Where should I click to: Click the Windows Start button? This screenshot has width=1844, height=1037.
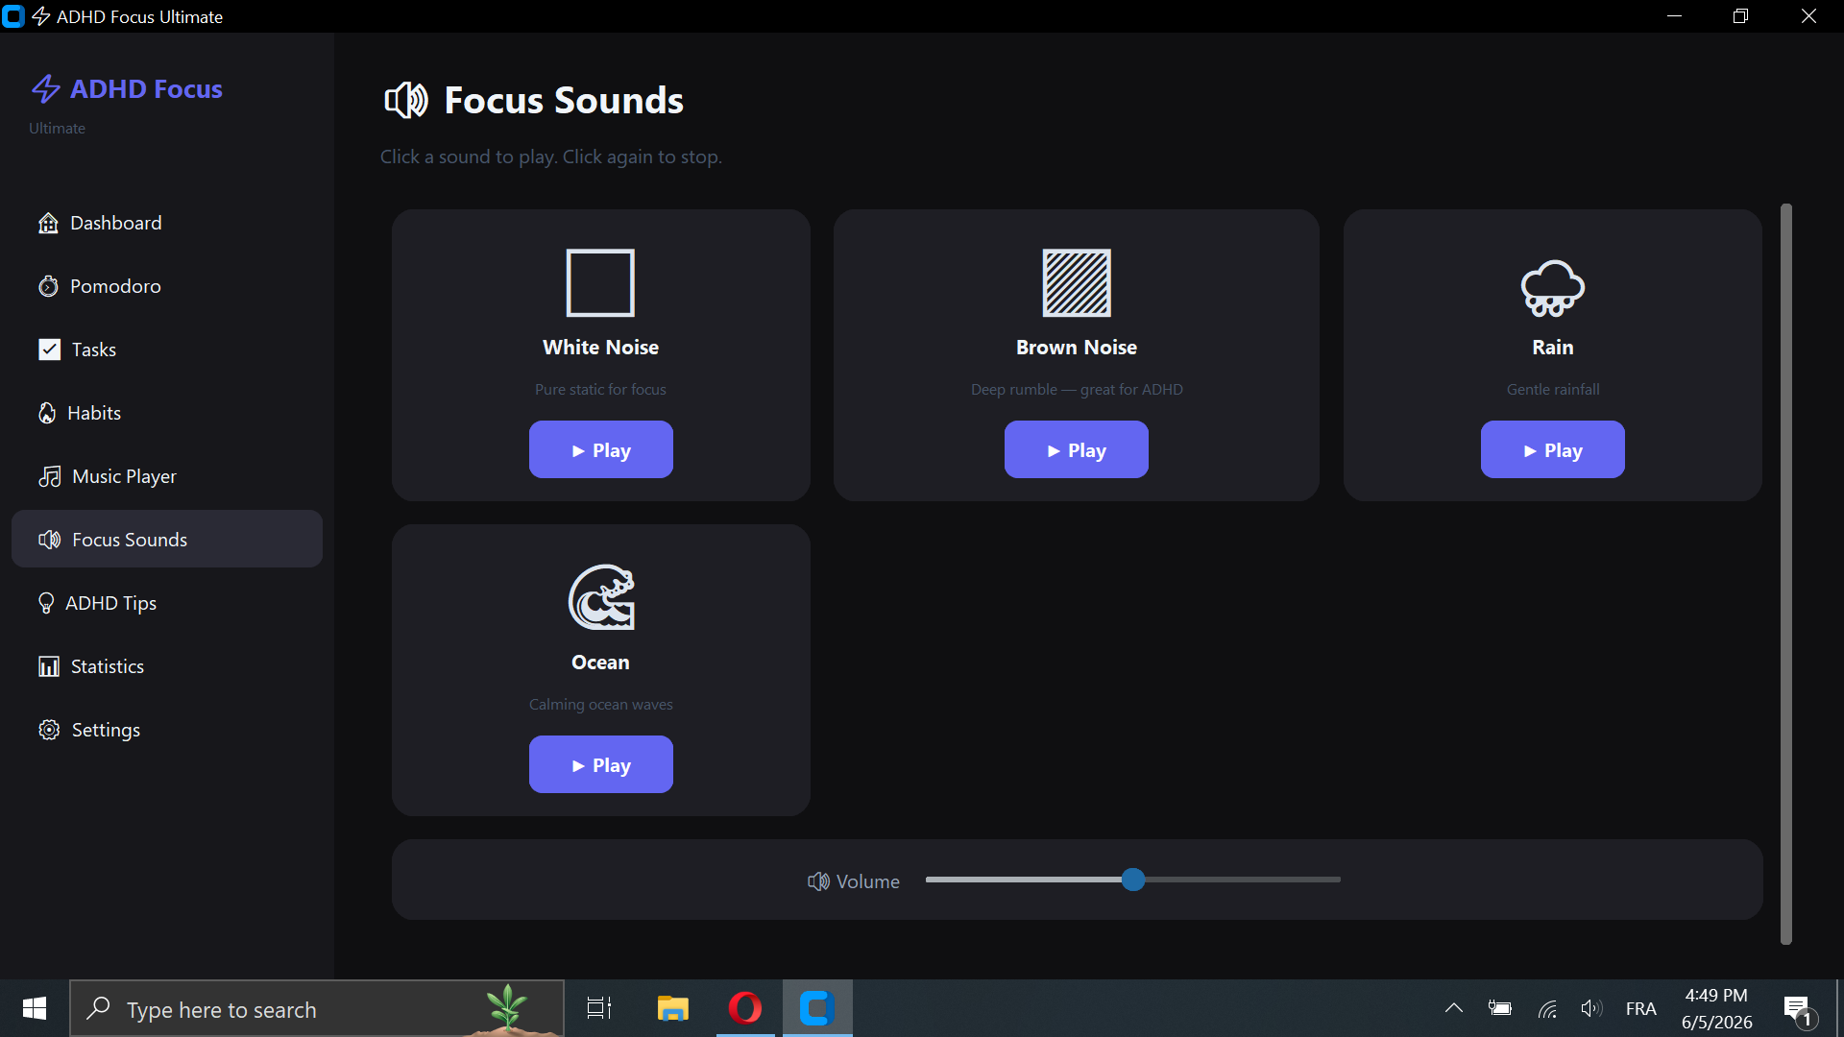35,1008
